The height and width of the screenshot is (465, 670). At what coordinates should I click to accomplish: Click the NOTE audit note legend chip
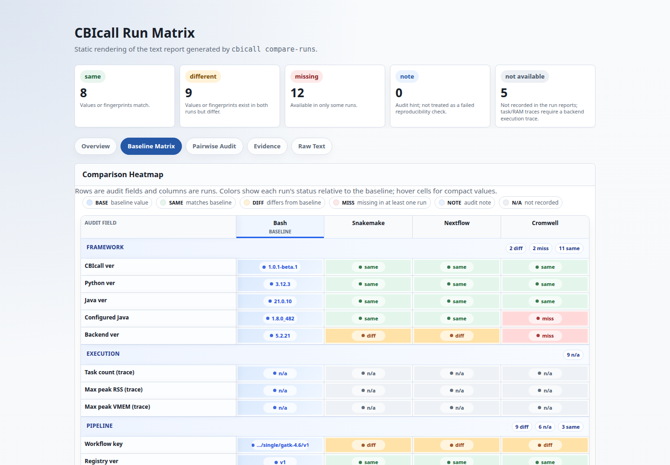465,203
